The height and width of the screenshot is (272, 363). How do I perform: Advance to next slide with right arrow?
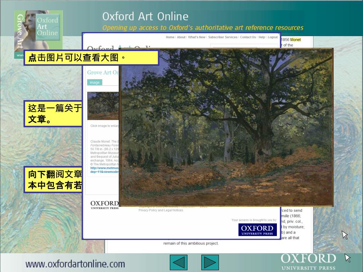(x=210, y=262)
